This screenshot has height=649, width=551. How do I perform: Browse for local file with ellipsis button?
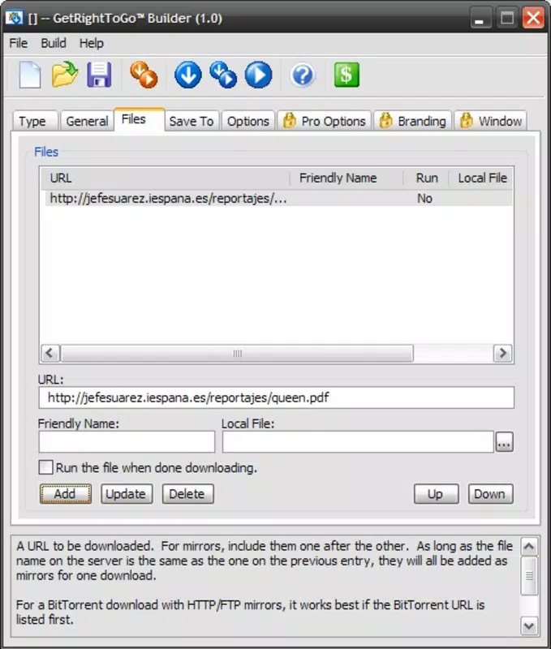(x=504, y=442)
